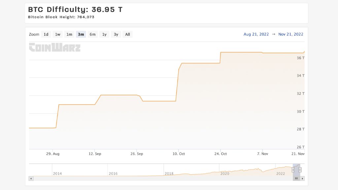The width and height of the screenshot is (338, 190).
Task: Toggle the active 3m zoom range
Action: tap(81, 34)
